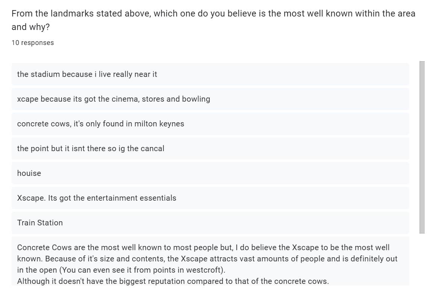Click the 10 responses label
This screenshot has height=294, width=427.
(33, 43)
